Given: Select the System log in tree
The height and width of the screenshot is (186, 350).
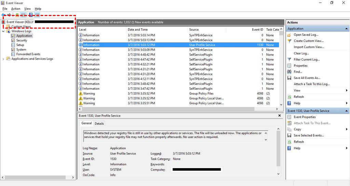Looking at the screenshot, I should (x=21, y=50).
